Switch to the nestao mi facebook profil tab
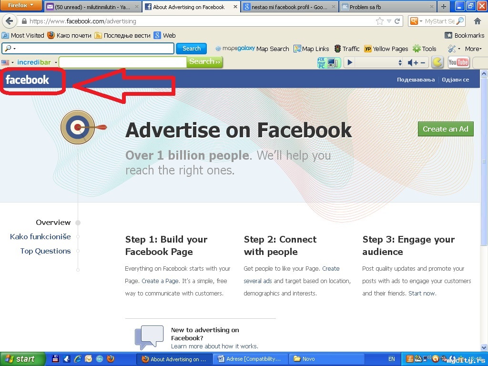 pyautogui.click(x=289, y=7)
